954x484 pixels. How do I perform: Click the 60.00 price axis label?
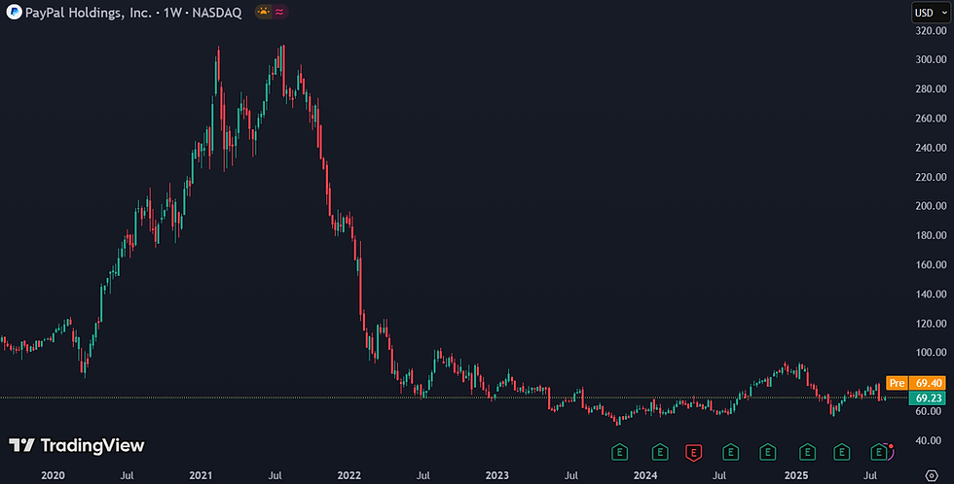(x=929, y=411)
